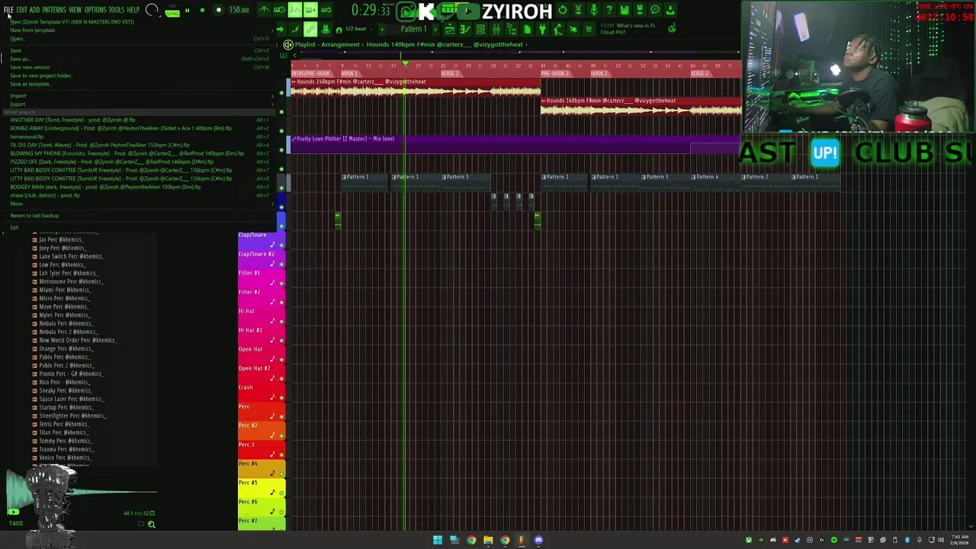
Task: Open the TOOLS menu
Action: [116, 10]
